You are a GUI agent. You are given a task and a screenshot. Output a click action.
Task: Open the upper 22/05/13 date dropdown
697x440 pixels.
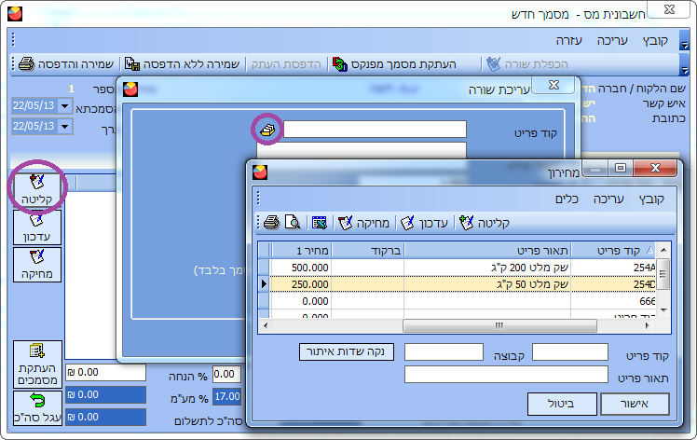point(65,106)
